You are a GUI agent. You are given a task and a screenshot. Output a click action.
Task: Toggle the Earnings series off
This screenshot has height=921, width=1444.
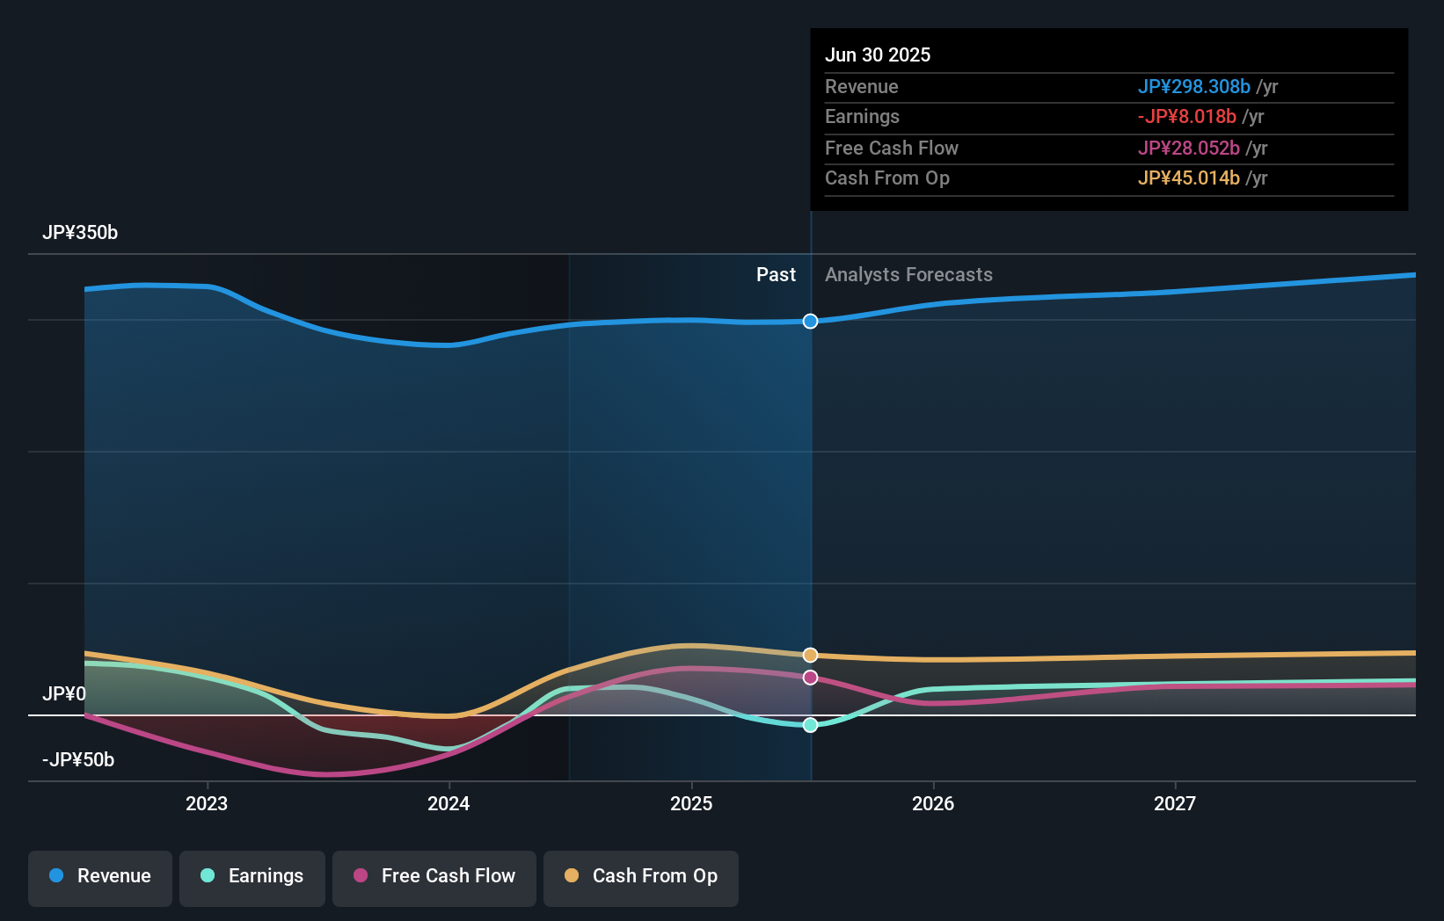click(x=252, y=876)
